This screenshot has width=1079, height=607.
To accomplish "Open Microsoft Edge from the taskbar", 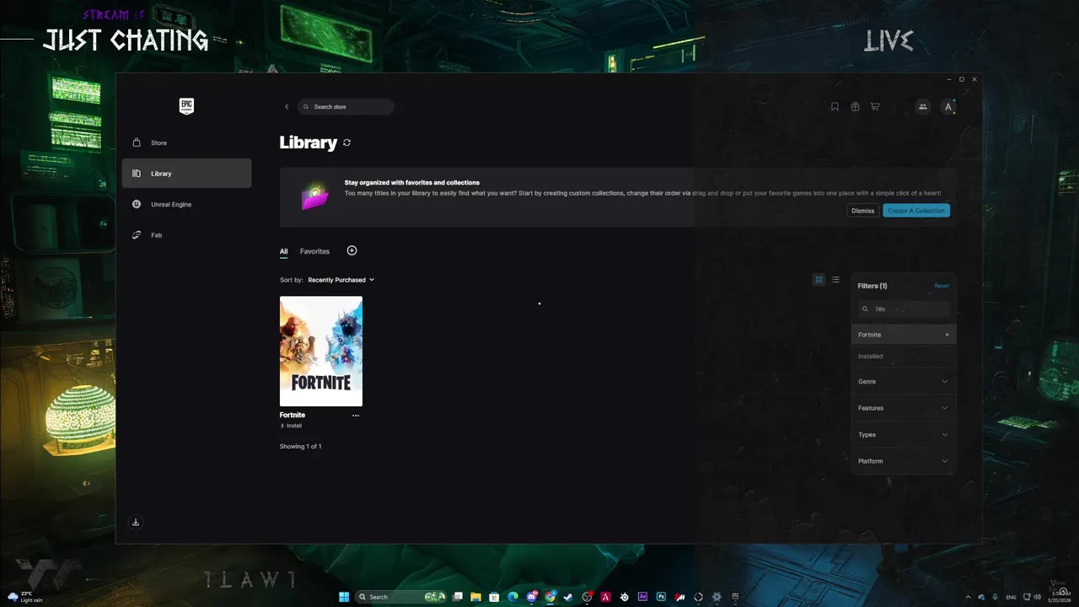I will point(513,597).
